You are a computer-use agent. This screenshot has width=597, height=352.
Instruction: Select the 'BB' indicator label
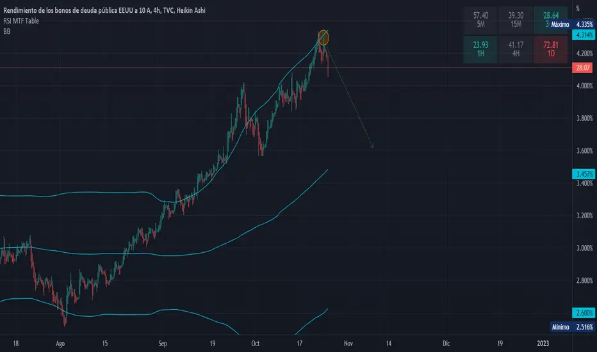[x=6, y=31]
